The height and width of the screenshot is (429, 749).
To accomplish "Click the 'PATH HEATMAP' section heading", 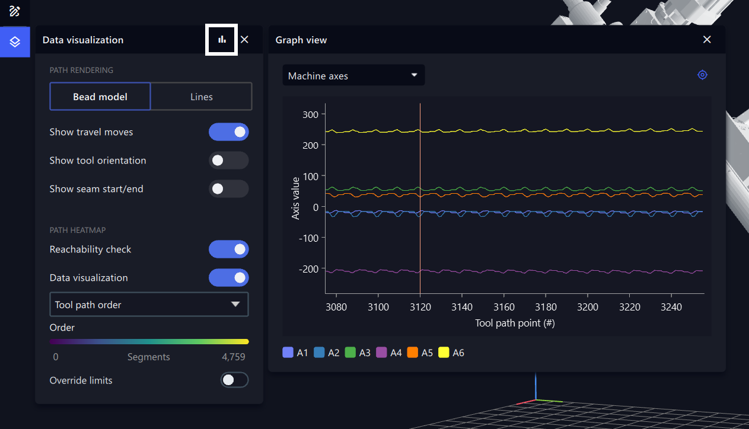I will coord(78,230).
